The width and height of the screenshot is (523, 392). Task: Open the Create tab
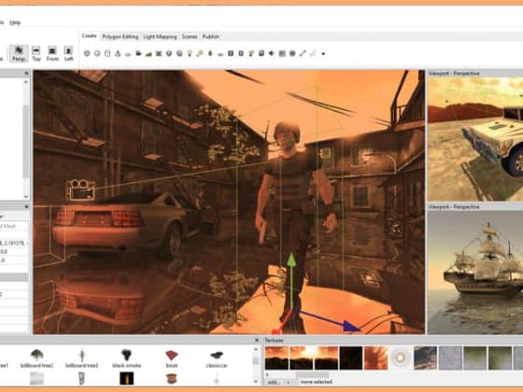[89, 35]
